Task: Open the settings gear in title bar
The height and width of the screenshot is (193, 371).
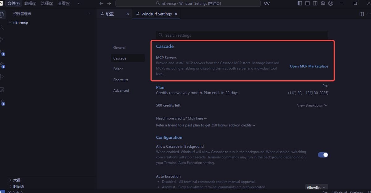Action: click(x=323, y=3)
